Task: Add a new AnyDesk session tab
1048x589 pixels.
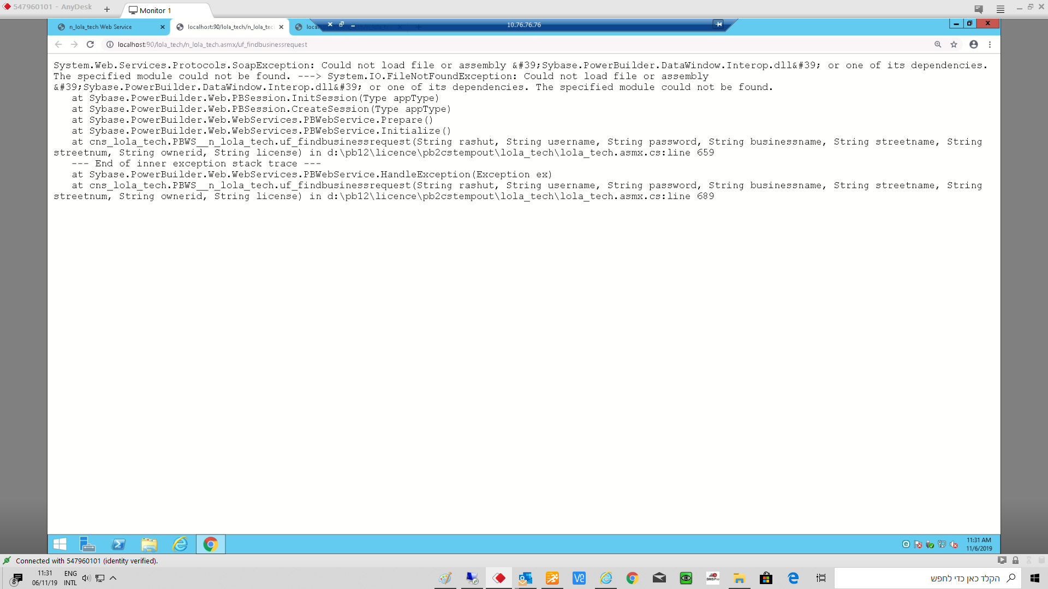Action: point(107,9)
